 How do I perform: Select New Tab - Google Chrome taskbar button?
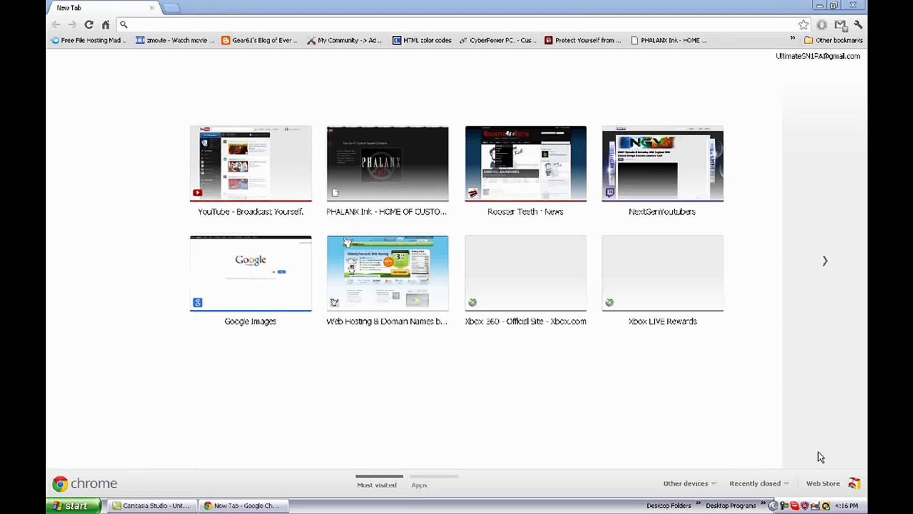[x=244, y=506]
